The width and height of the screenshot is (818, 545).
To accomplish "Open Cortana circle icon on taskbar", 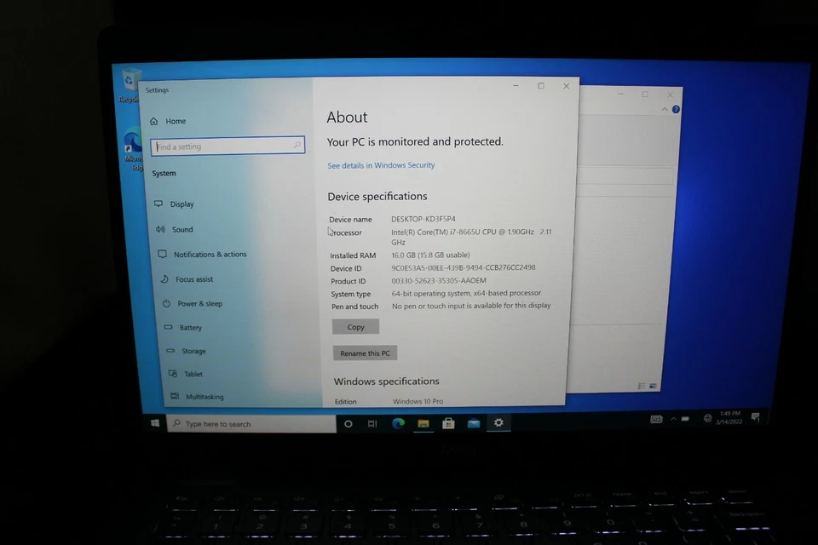I will click(348, 424).
